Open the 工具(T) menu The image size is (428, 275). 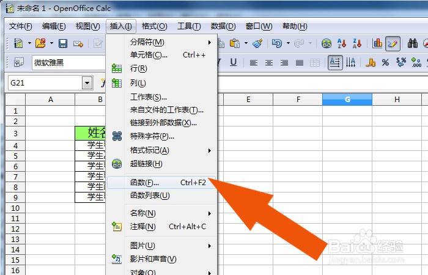pos(189,26)
